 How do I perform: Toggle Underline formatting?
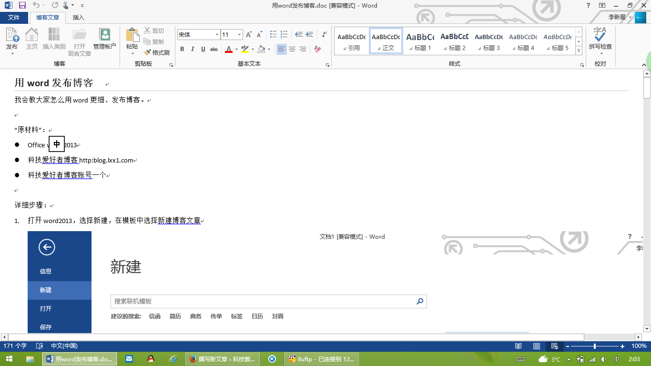click(x=203, y=49)
